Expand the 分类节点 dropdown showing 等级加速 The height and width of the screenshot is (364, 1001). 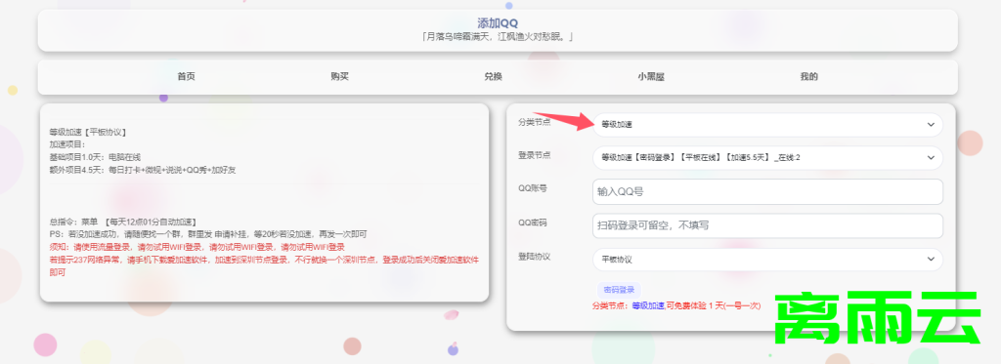(x=767, y=125)
